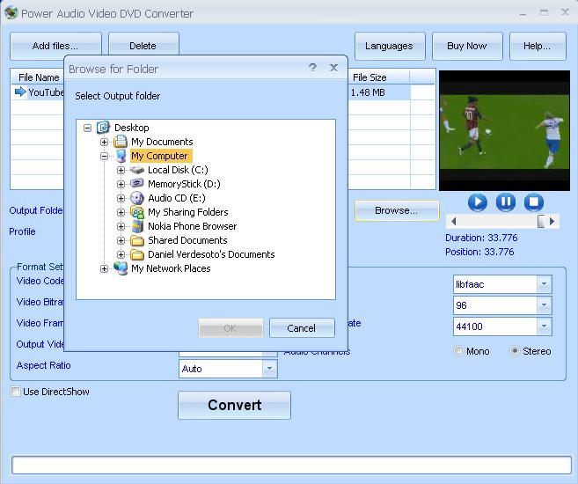Expand the Audio CD (E:) node
Image resolution: width=578 pixels, height=484 pixels.
point(121,198)
